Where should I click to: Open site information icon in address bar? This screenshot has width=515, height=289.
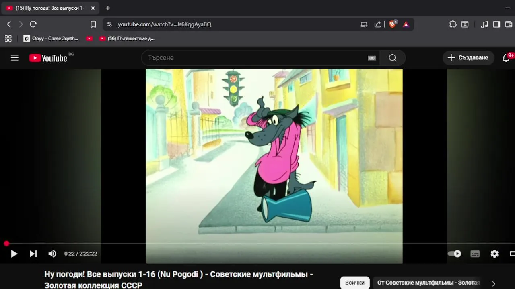click(109, 24)
